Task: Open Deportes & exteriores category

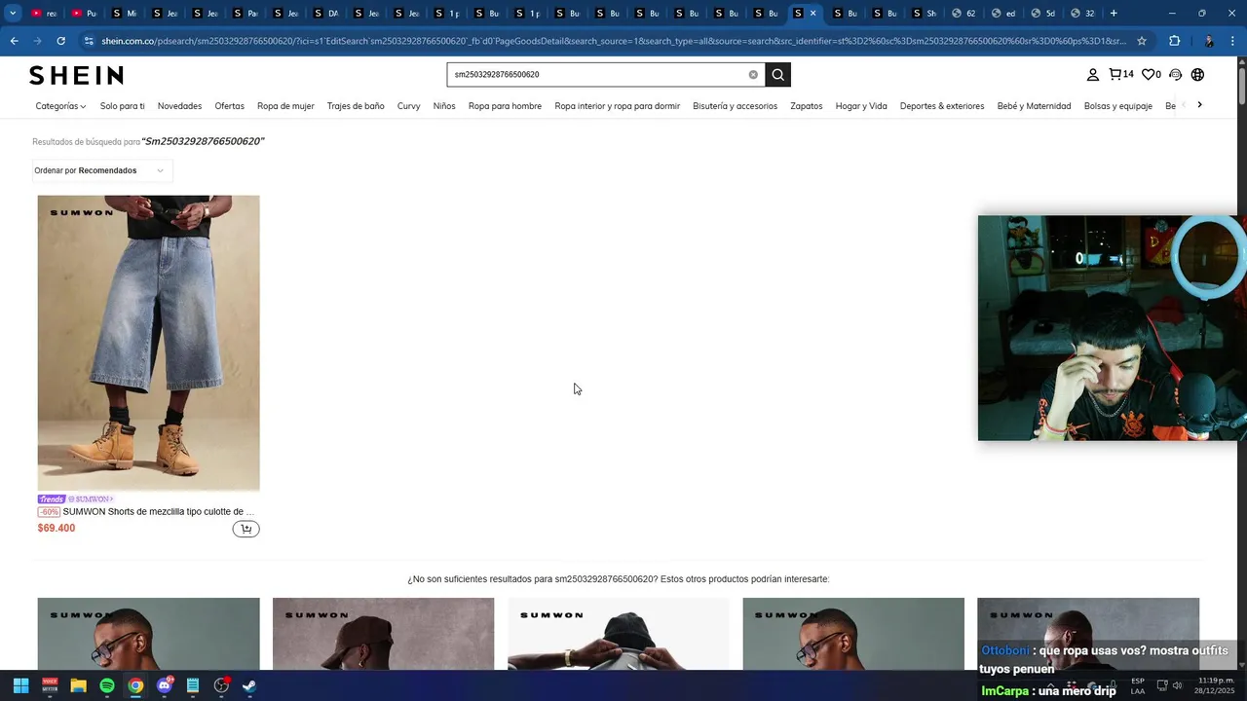Action: click(x=942, y=106)
